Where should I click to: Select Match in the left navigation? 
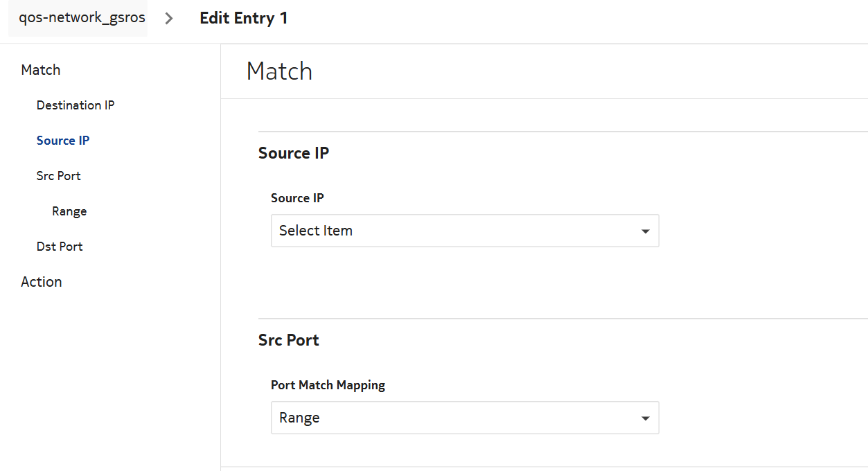click(41, 70)
